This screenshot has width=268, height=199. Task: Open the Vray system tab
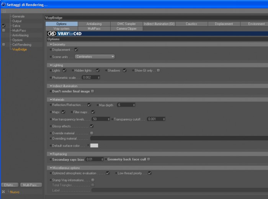point(62,29)
